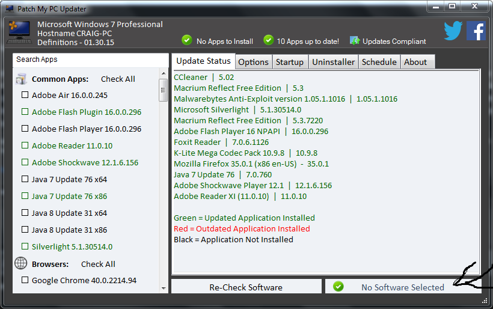Check Google Chrome 40.0.2214.94 box
493x309 pixels.
tap(25, 280)
